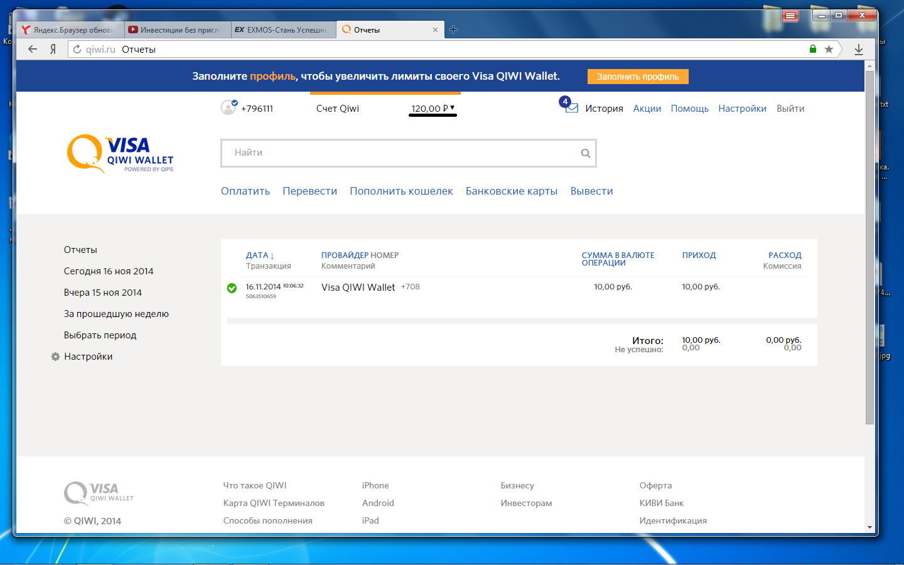The image size is (904, 565).
Task: Switch to the EXMOS-Стань Успешным tab
Action: [284, 30]
